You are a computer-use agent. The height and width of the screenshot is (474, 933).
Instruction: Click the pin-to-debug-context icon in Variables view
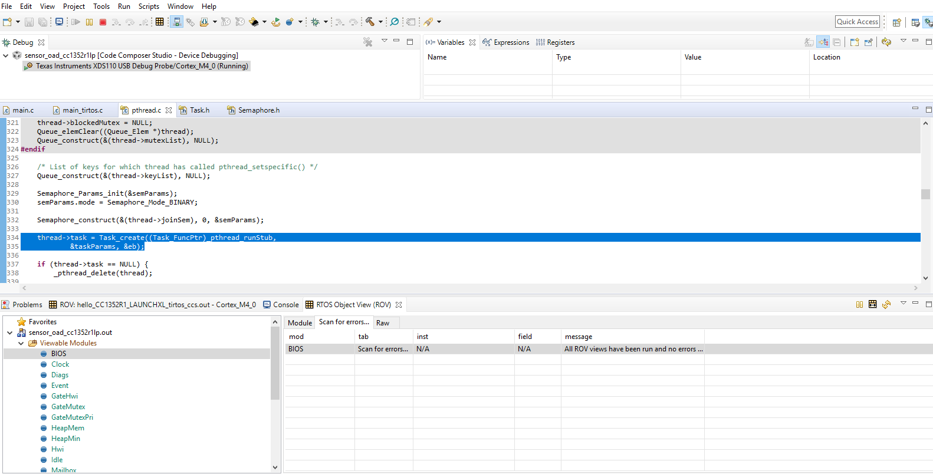point(868,42)
